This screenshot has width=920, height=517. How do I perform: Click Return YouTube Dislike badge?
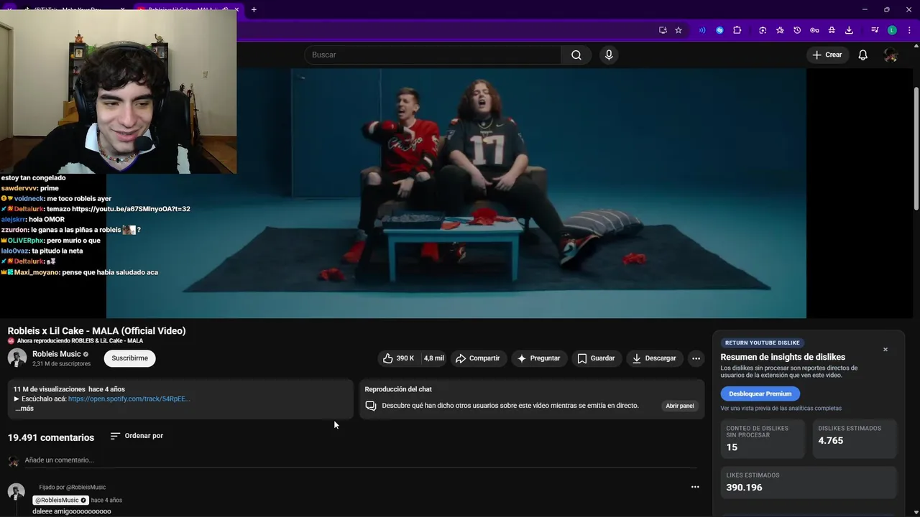coord(762,343)
